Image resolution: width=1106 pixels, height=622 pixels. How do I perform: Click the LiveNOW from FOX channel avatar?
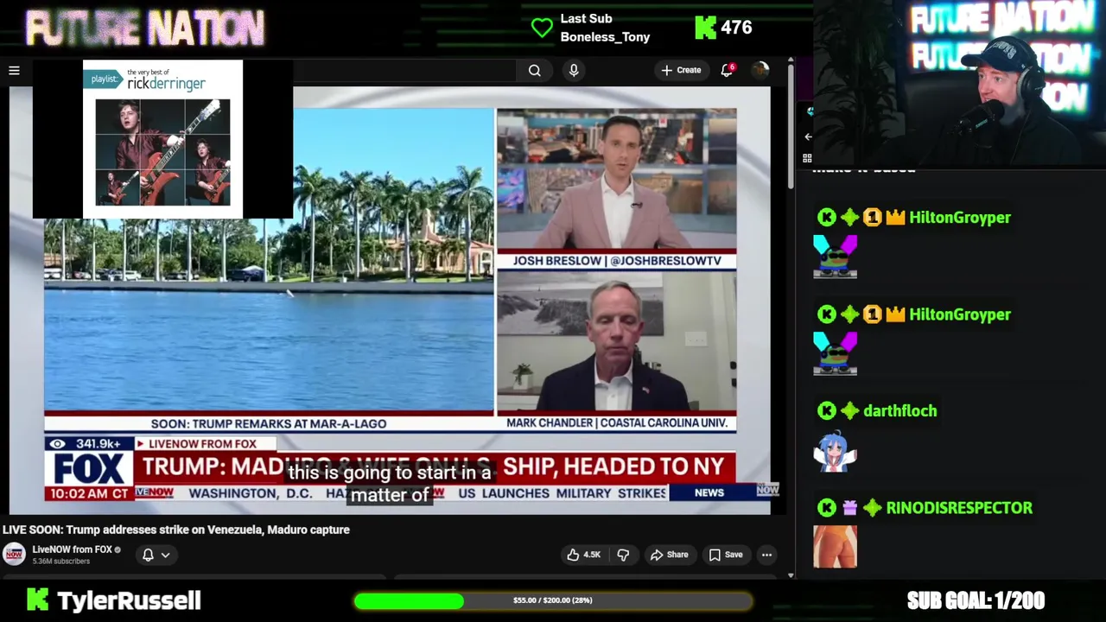tap(13, 554)
